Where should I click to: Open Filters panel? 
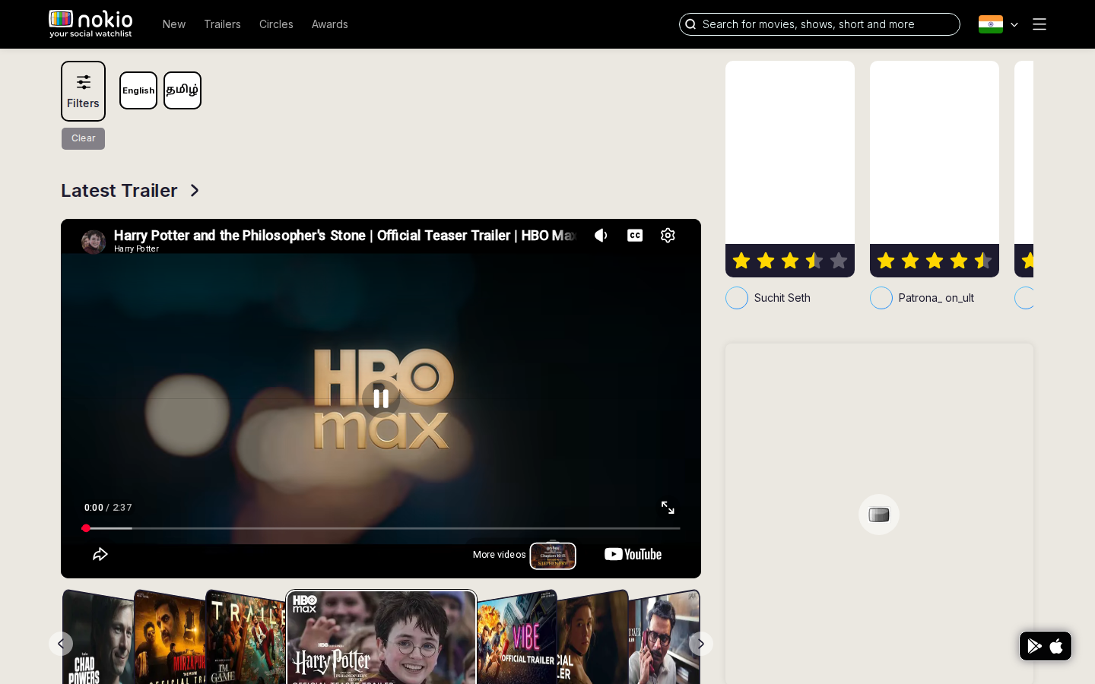coord(83,91)
